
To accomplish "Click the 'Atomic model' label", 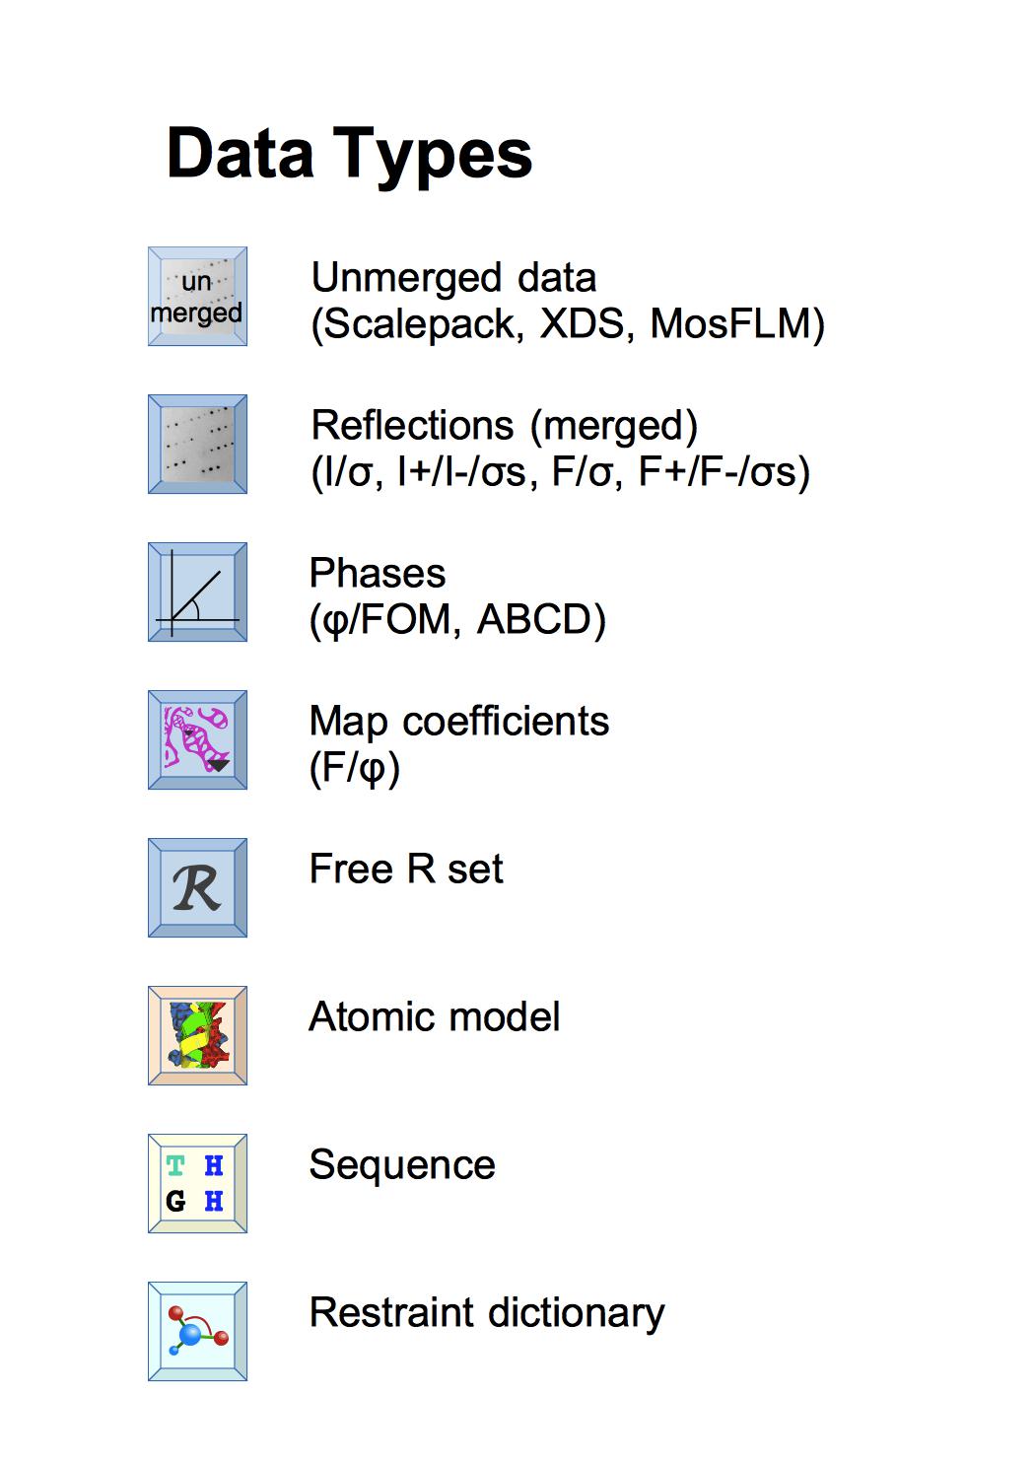I will point(435,1017).
